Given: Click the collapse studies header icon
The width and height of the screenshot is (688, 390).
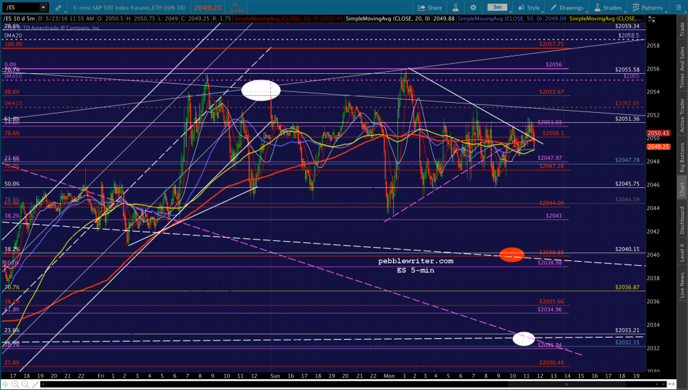Looking at the screenshot, I should pos(652,19).
